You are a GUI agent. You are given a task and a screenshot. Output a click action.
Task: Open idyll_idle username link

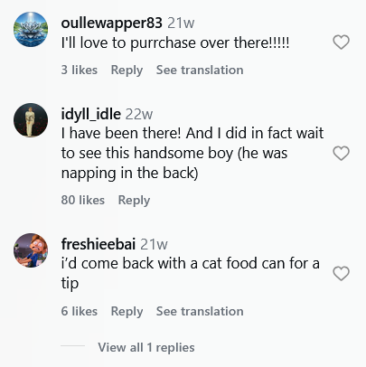tap(91, 114)
